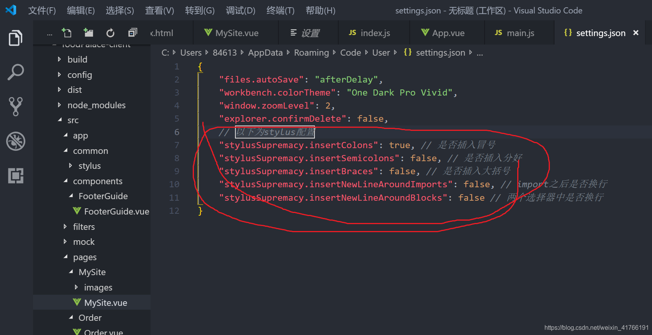Open the 终端(T) menu
Screen dimensions: 652x335
[x=280, y=10]
